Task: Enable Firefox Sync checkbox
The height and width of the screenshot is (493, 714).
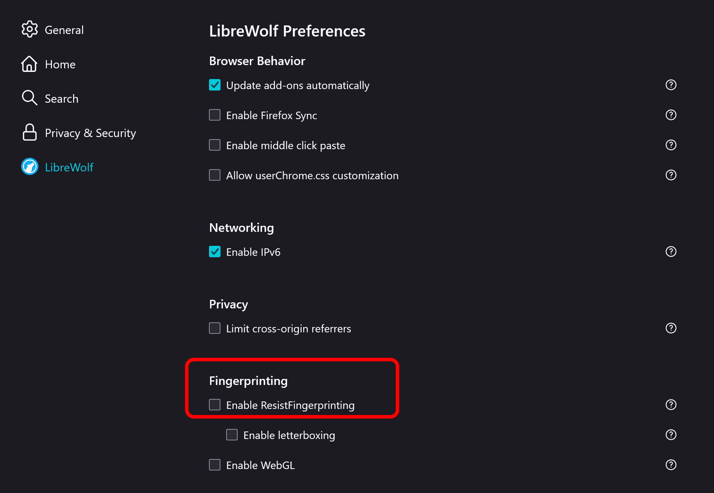Action: coord(215,115)
